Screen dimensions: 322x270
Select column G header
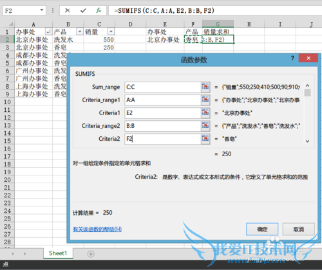pos(218,24)
